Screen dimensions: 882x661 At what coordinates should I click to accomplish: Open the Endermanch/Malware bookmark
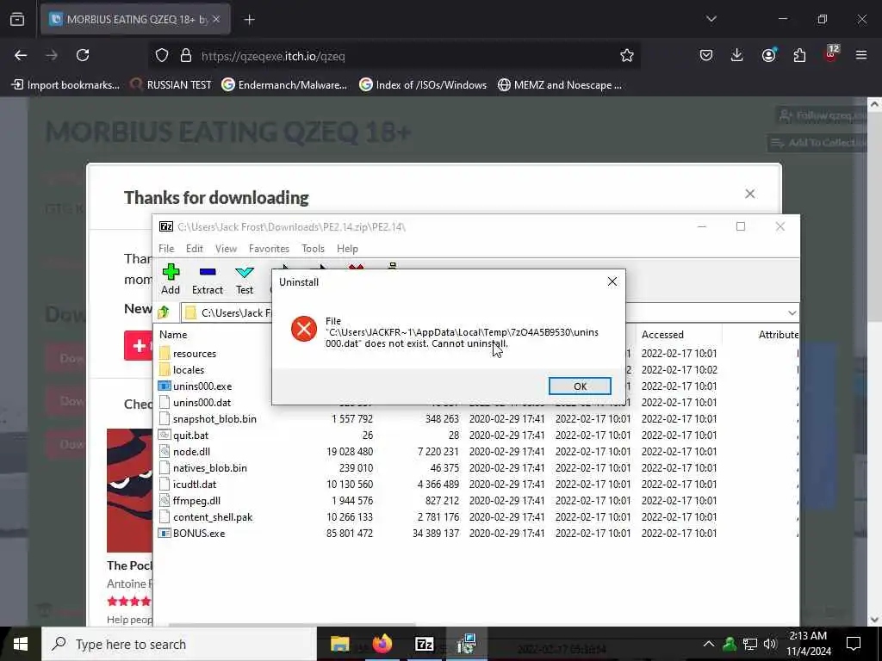[x=284, y=85]
